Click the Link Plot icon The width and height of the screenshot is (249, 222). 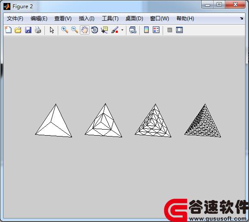coord(133,30)
